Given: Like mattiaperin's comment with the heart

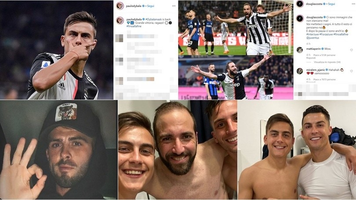Looking at the screenshot, I should [352, 50].
